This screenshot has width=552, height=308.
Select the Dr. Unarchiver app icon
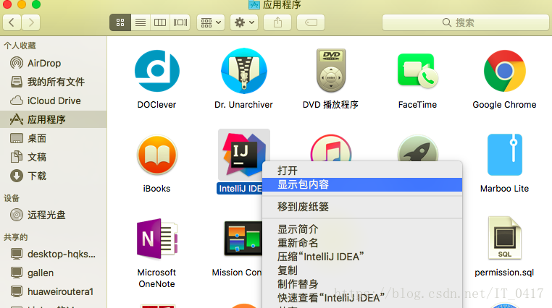(243, 71)
